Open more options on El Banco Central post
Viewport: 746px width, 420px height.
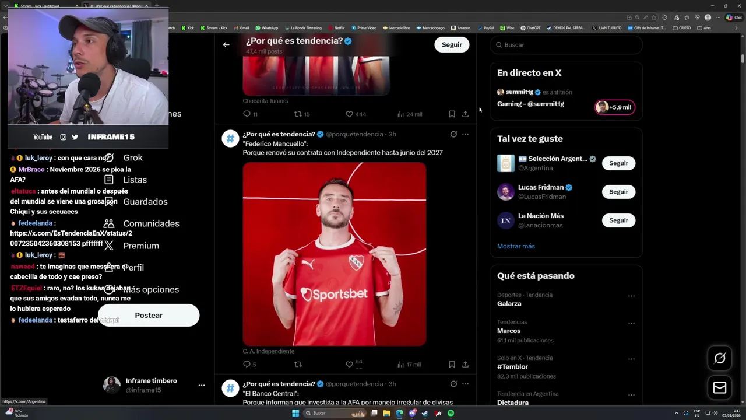point(465,384)
